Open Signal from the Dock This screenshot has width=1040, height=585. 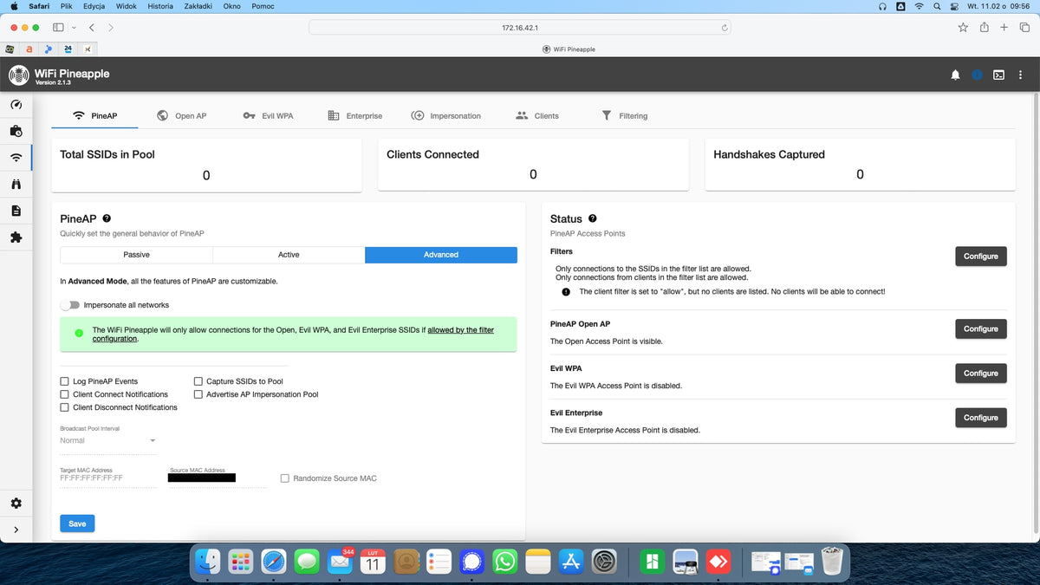coord(471,562)
